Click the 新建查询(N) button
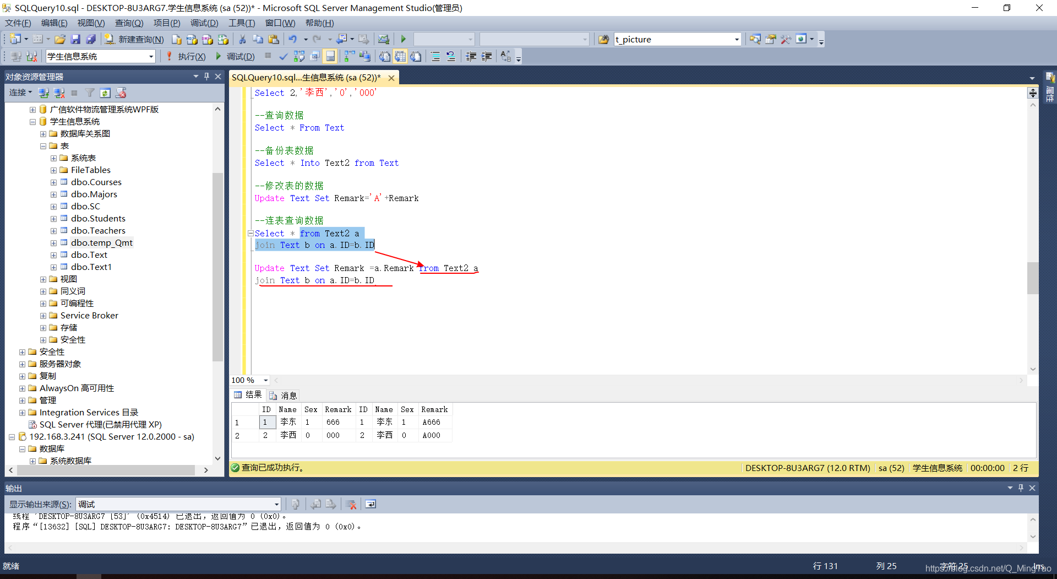Screen dimensions: 1057x579 (x=134, y=39)
